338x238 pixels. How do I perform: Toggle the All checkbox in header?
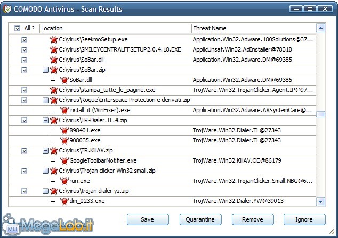click(17, 28)
